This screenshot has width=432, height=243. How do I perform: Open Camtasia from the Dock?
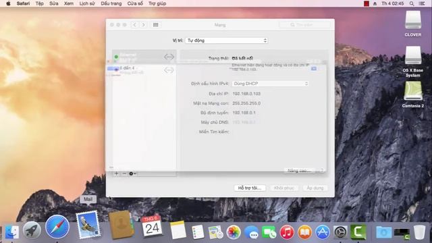[x=358, y=232]
